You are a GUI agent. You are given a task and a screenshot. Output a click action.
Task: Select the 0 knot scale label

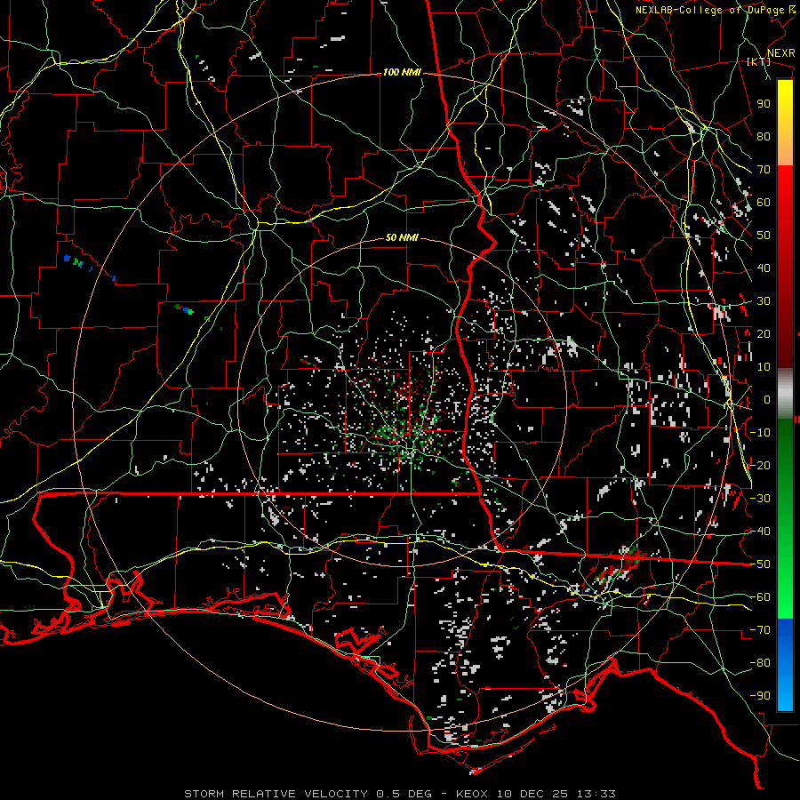pyautogui.click(x=767, y=399)
